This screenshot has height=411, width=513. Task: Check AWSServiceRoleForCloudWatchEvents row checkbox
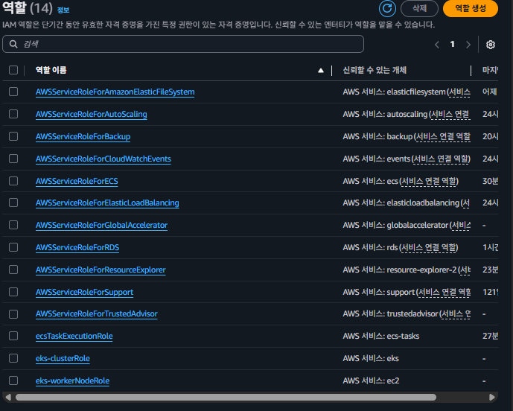[x=13, y=159]
